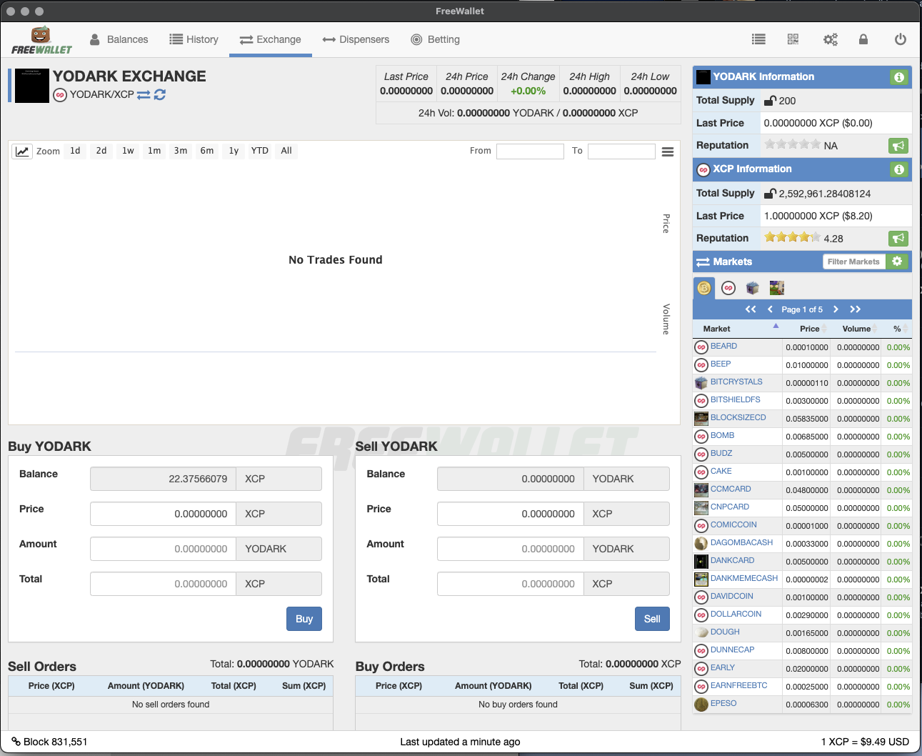Open the BEARD market
The width and height of the screenshot is (922, 756).
(723, 346)
